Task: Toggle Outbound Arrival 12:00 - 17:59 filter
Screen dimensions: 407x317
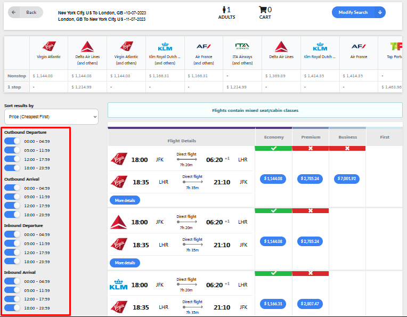Action: (12, 205)
